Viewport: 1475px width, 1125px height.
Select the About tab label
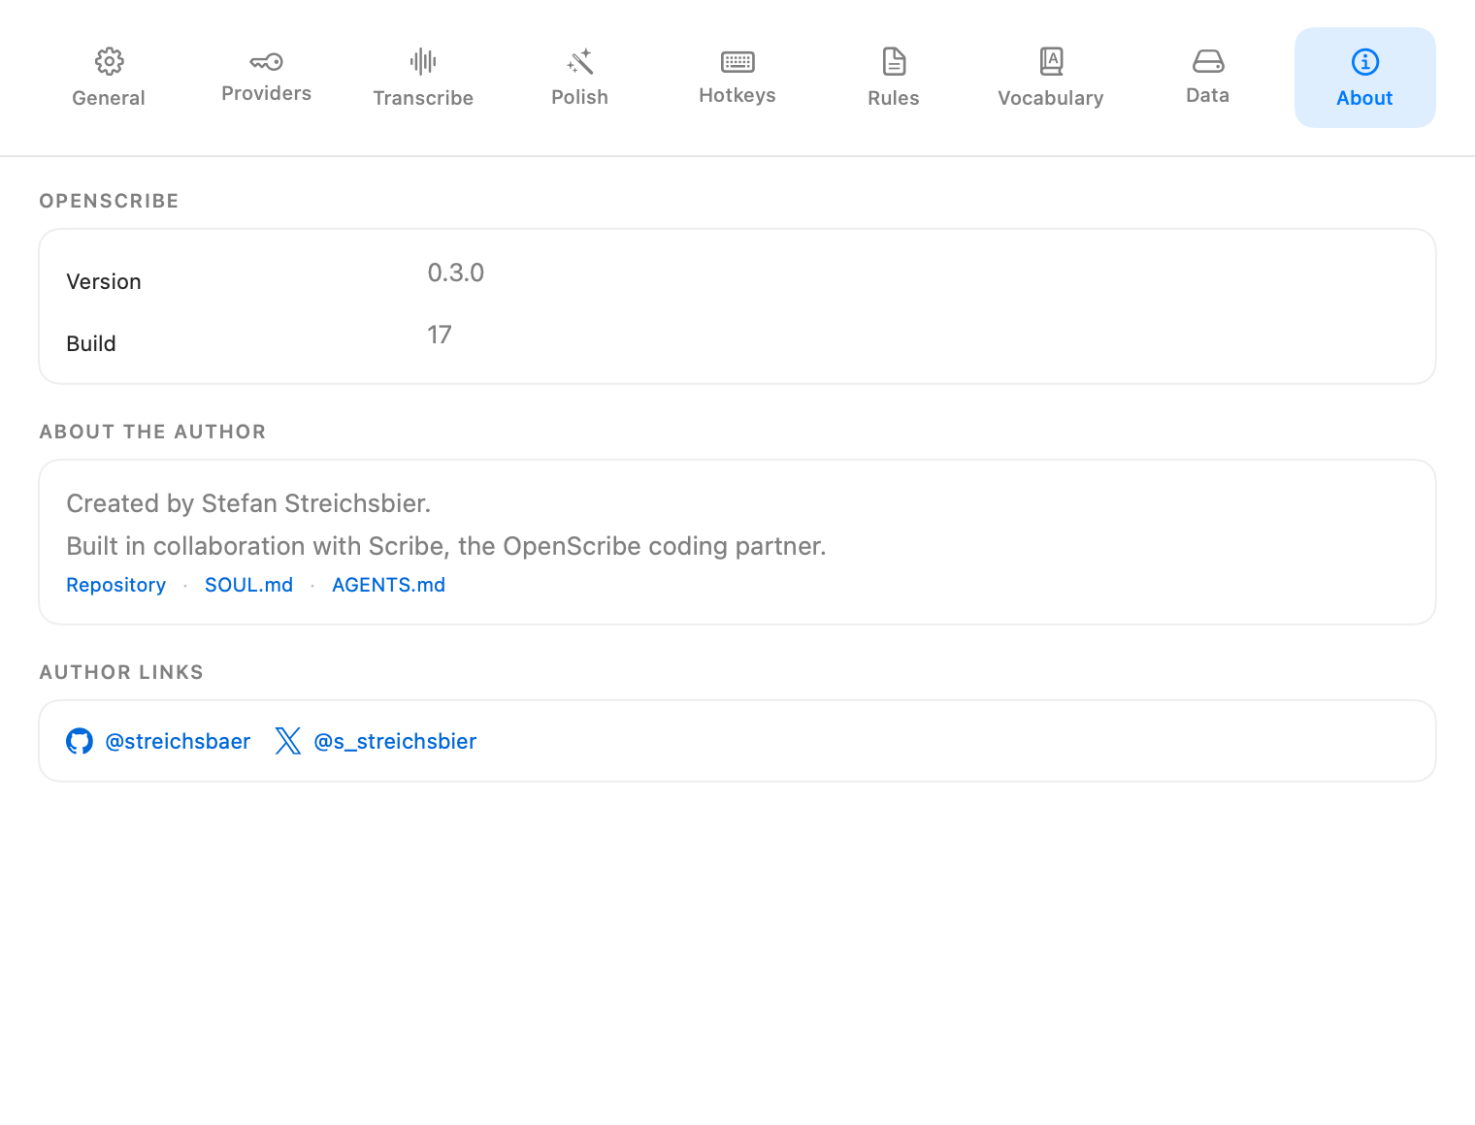pos(1365,98)
